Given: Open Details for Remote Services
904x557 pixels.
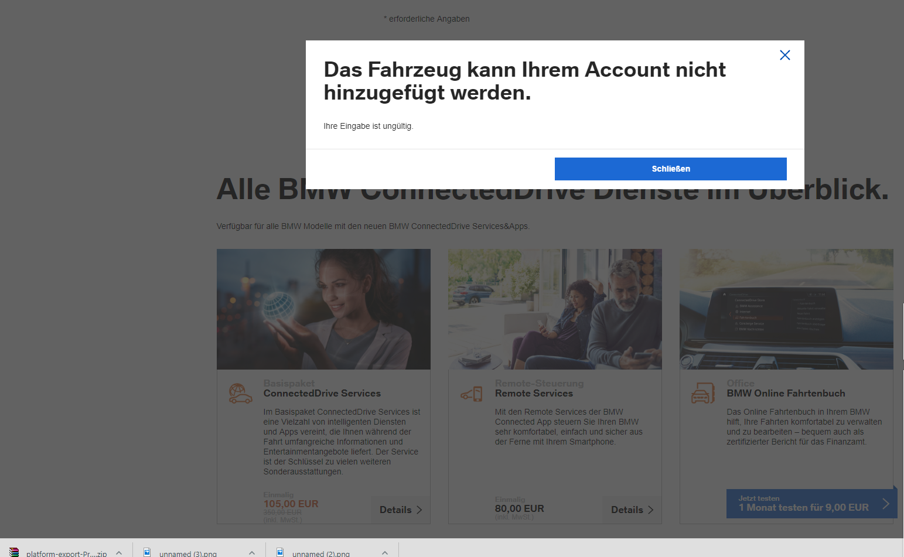Looking at the screenshot, I should [632, 510].
